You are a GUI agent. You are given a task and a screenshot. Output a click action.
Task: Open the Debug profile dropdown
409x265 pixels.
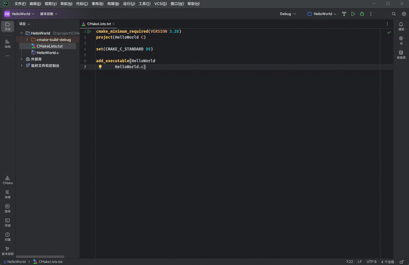click(288, 14)
